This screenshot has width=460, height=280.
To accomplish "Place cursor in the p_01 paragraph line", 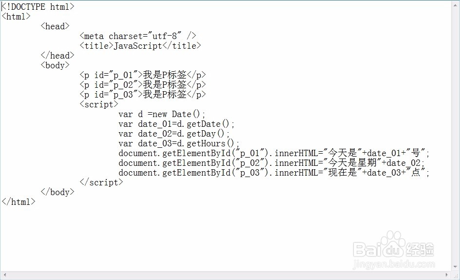I will coord(143,75).
